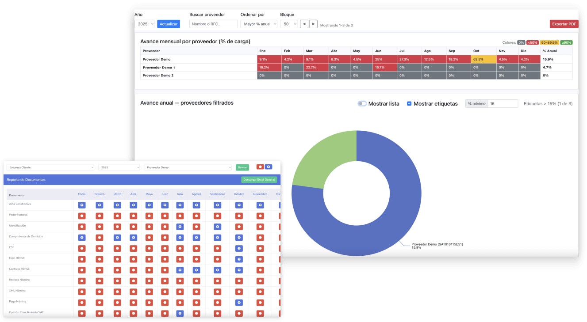Click CSF blue upload icon for Octubre
This screenshot has height=322, width=587.
[x=239, y=248]
